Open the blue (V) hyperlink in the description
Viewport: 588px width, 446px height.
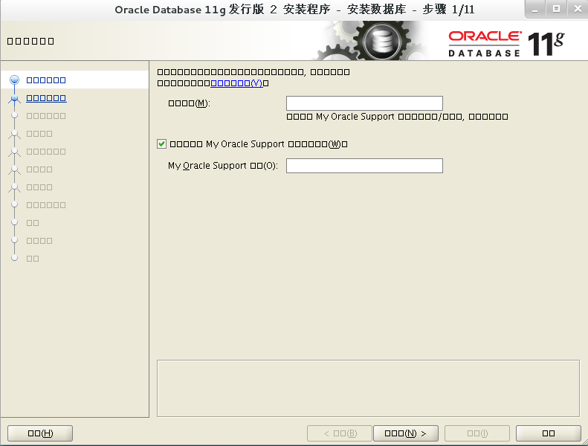(236, 83)
